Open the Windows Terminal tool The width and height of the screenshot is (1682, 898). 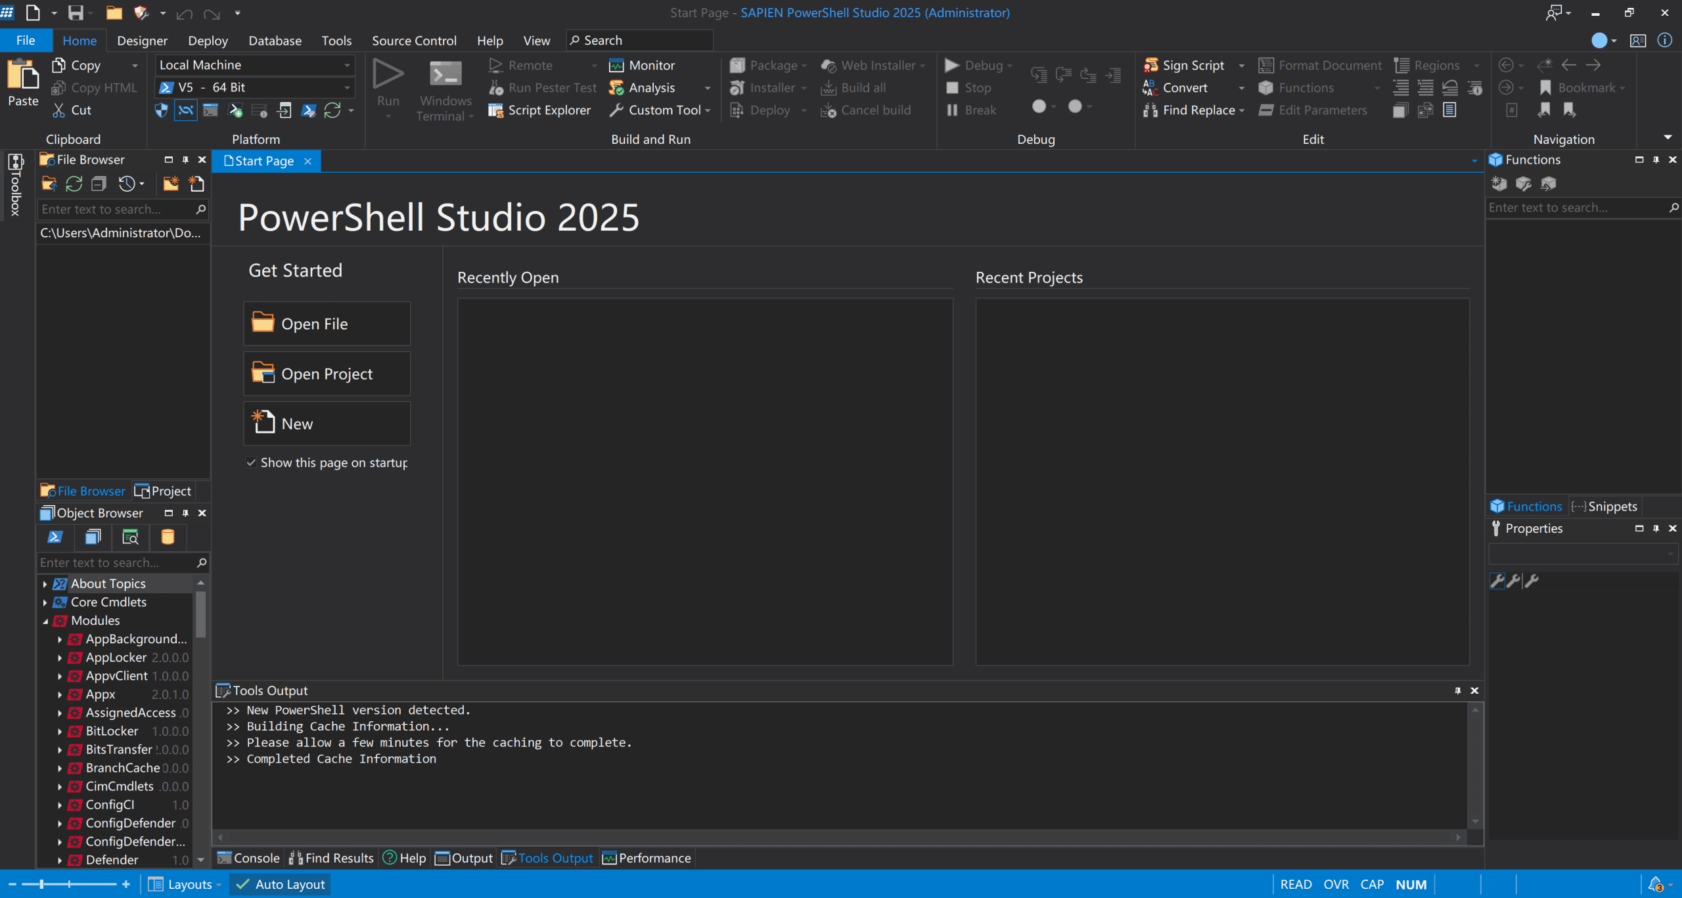(445, 90)
